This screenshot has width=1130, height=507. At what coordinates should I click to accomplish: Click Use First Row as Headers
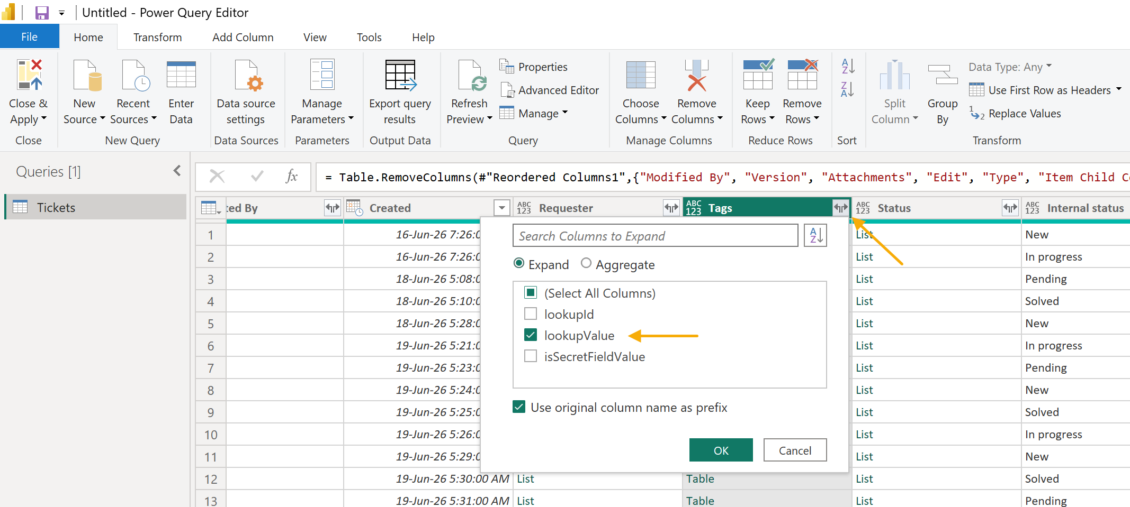coord(1040,90)
